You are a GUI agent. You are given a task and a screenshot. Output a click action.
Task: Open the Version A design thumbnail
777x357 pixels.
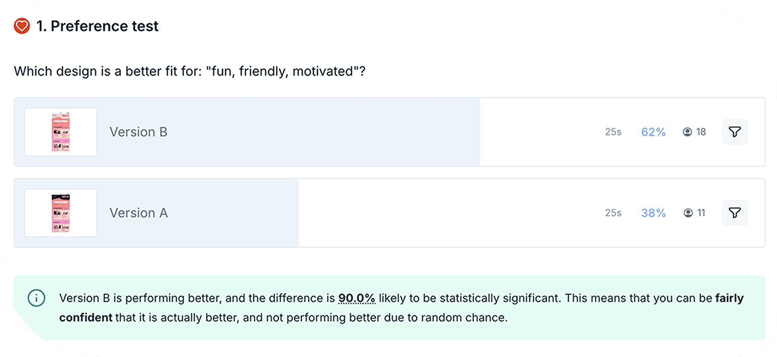(61, 213)
